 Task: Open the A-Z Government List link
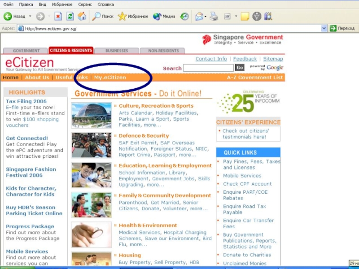(255, 77)
